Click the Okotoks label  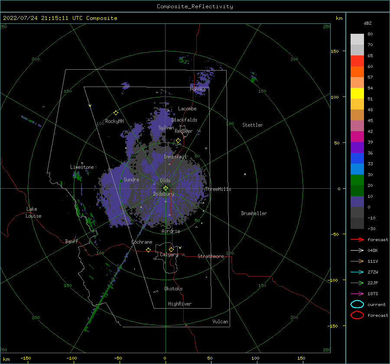[x=173, y=289]
